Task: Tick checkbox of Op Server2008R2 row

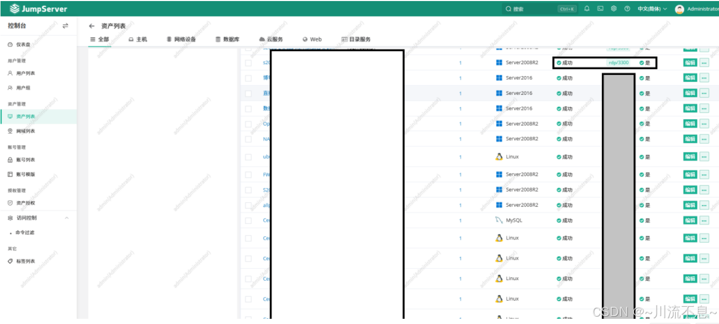Action: tap(249, 124)
